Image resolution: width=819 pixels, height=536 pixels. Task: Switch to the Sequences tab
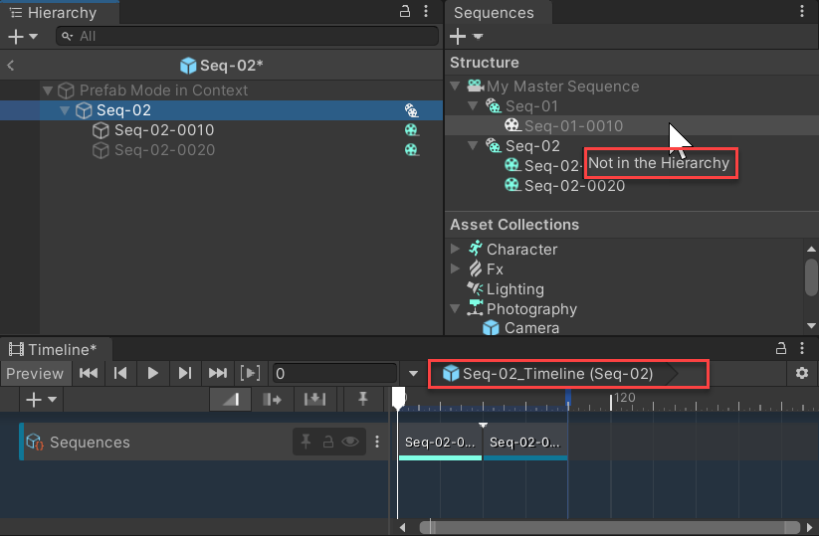click(x=494, y=13)
